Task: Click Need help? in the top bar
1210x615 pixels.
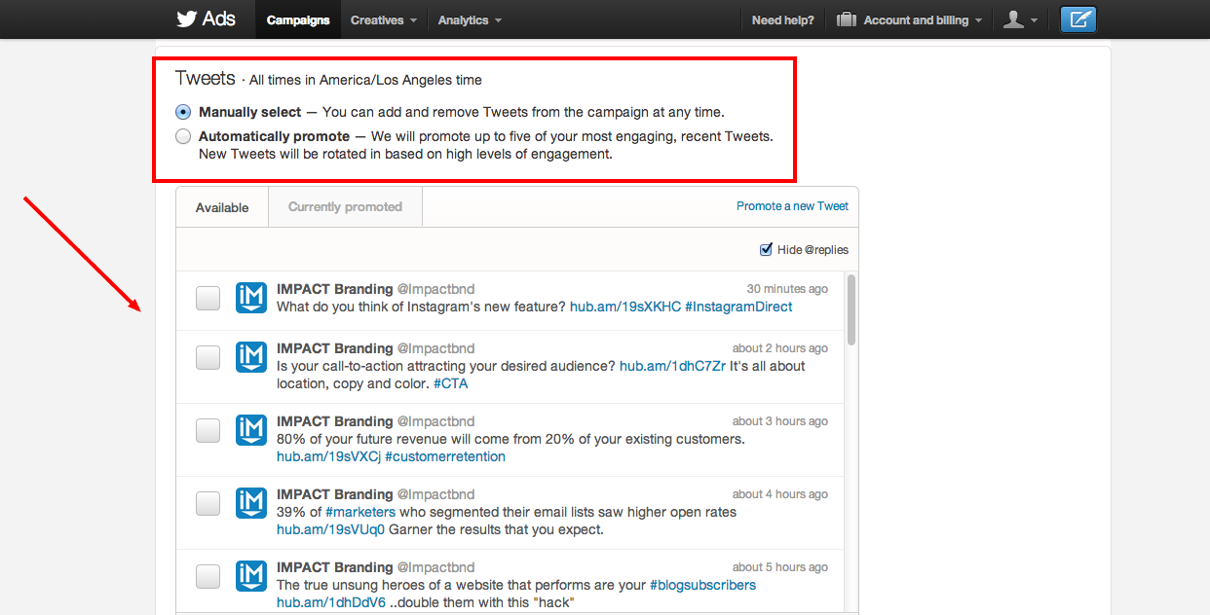Action: [783, 19]
